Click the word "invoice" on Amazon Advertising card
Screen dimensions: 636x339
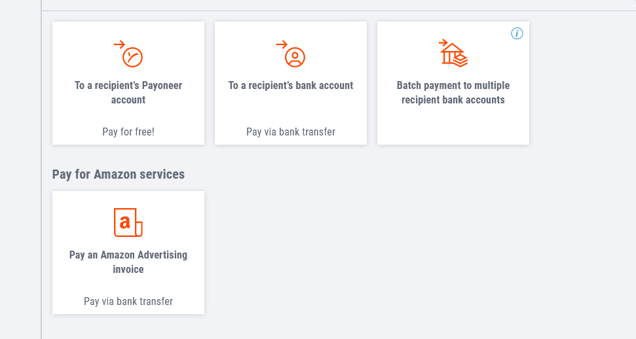pyautogui.click(x=128, y=269)
